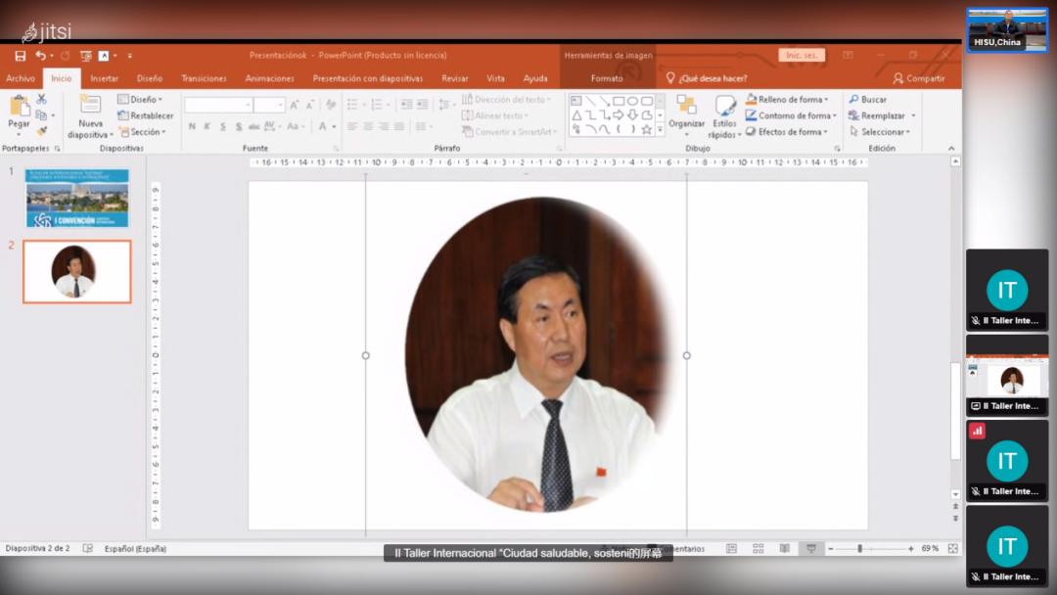Screen dimensions: 1057x595
Task: Start slideshow from the quick access toolbar
Action: tap(85, 56)
